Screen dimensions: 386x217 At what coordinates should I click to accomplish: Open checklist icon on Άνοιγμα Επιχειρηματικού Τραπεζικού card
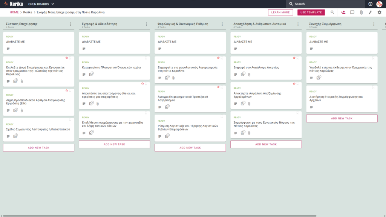[x=167, y=107]
